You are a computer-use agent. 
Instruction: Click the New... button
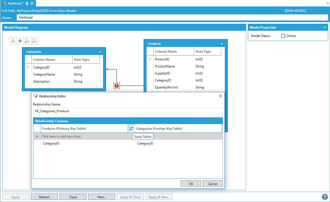[102, 197]
